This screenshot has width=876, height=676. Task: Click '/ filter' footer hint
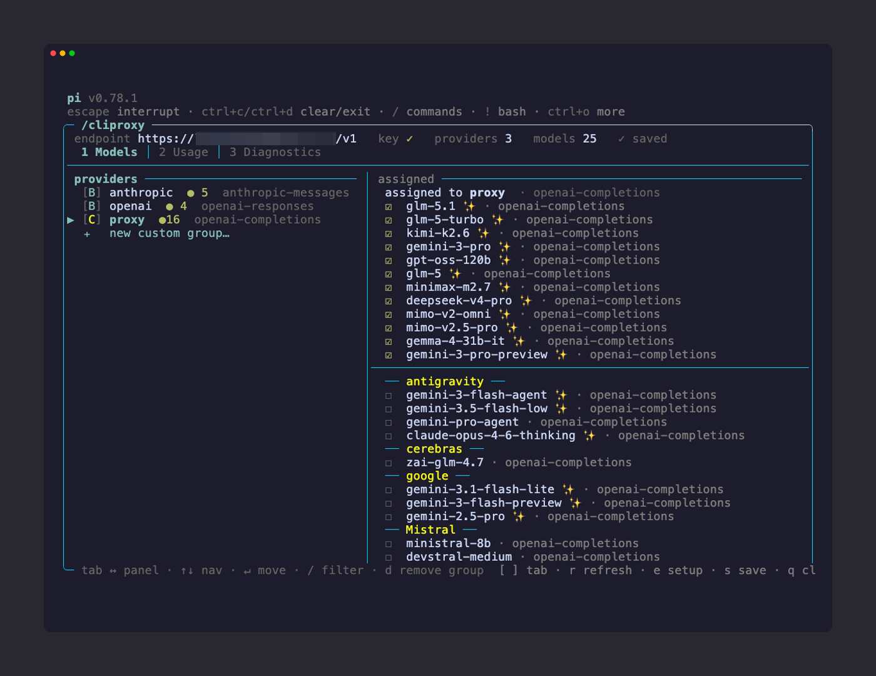[x=335, y=570]
